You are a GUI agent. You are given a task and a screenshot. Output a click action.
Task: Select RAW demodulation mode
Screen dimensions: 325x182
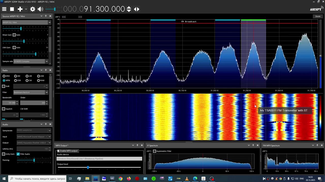[39, 80]
